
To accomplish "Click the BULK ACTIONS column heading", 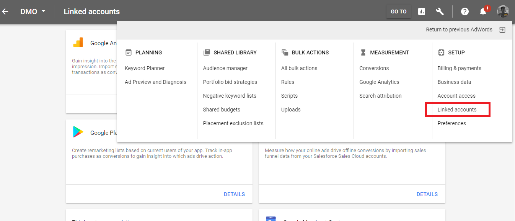I will [x=310, y=52].
